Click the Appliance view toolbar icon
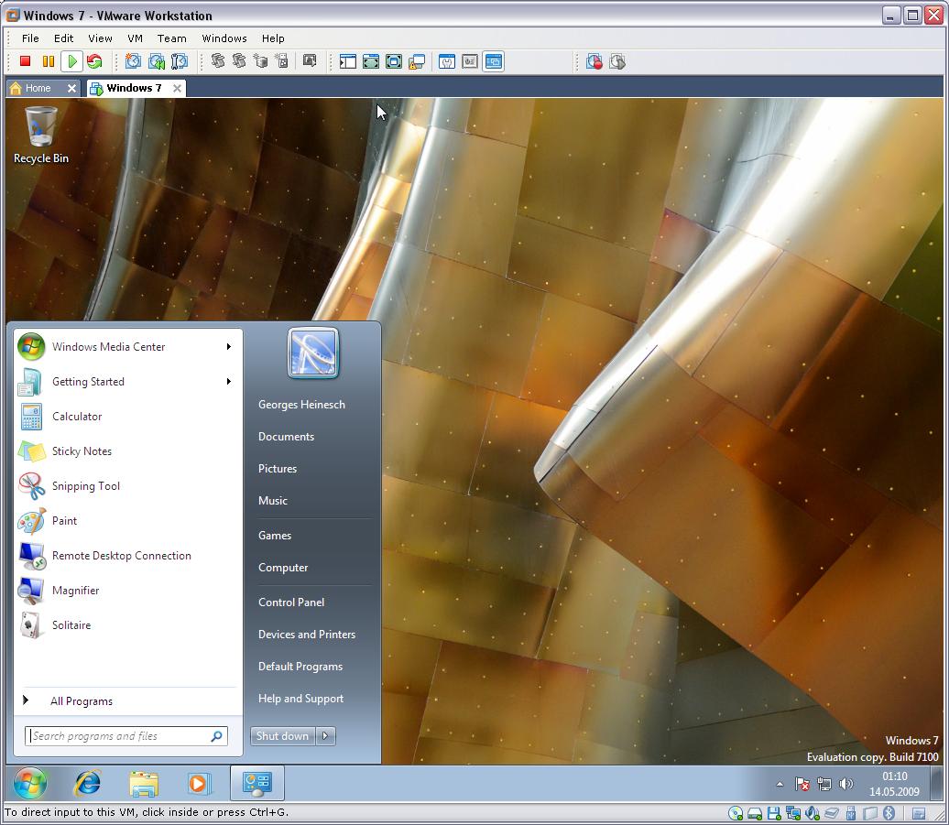The width and height of the screenshot is (949, 825). 470,61
